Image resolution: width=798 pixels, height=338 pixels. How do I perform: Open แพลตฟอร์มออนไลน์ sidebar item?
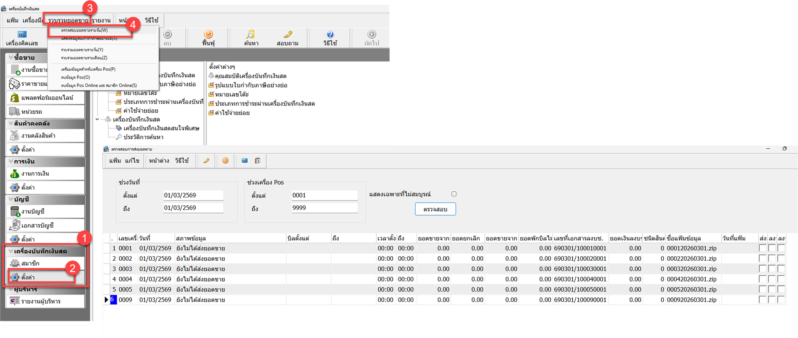coord(46,98)
